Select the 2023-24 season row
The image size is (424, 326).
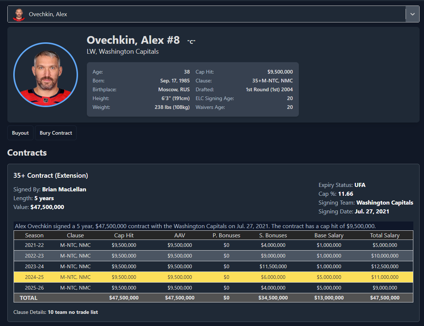pyautogui.click(x=213, y=266)
